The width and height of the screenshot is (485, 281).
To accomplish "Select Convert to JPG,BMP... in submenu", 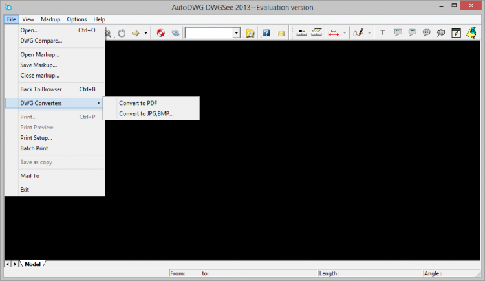I will 151,114.
